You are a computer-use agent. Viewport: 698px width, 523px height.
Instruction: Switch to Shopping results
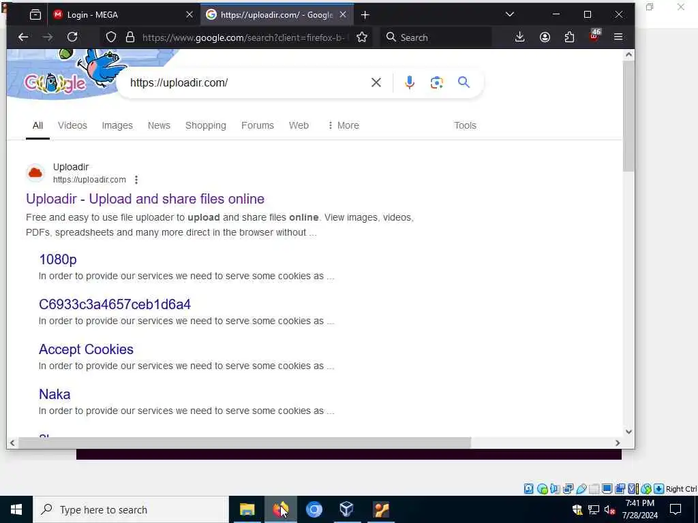[x=206, y=125]
